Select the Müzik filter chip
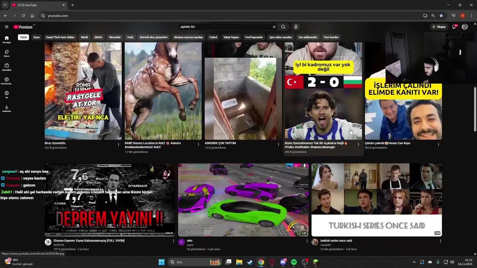The width and height of the screenshot is (477, 268). [x=85, y=37]
